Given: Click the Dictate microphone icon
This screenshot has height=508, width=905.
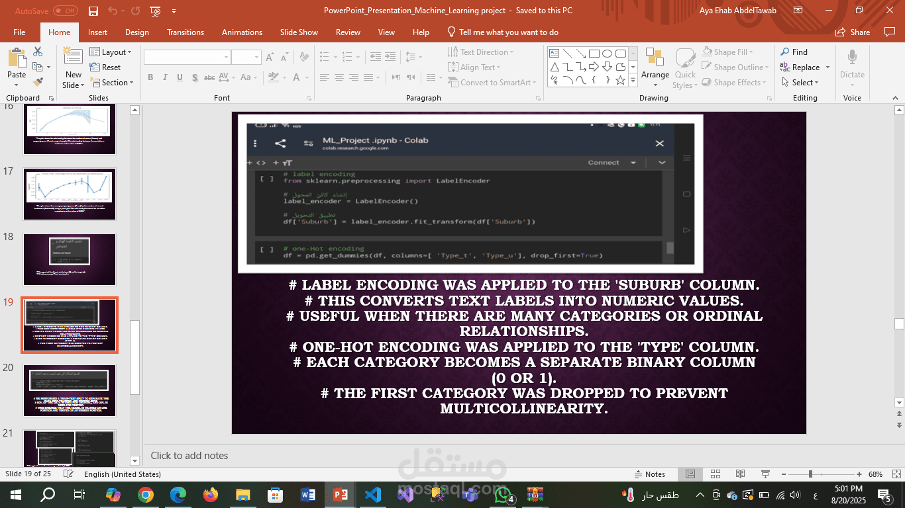Looking at the screenshot, I should tap(852, 58).
